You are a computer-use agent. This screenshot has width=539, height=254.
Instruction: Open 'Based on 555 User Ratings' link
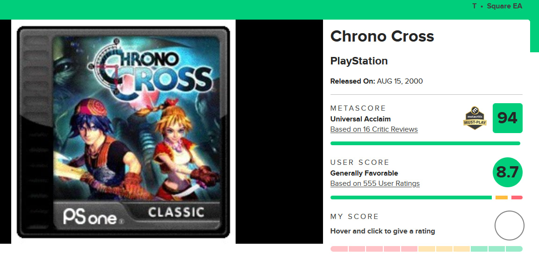pos(374,183)
